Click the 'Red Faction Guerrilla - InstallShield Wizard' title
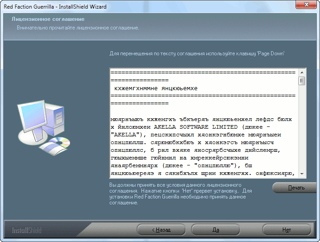This screenshot has width=320, height=242. (x=55, y=7)
